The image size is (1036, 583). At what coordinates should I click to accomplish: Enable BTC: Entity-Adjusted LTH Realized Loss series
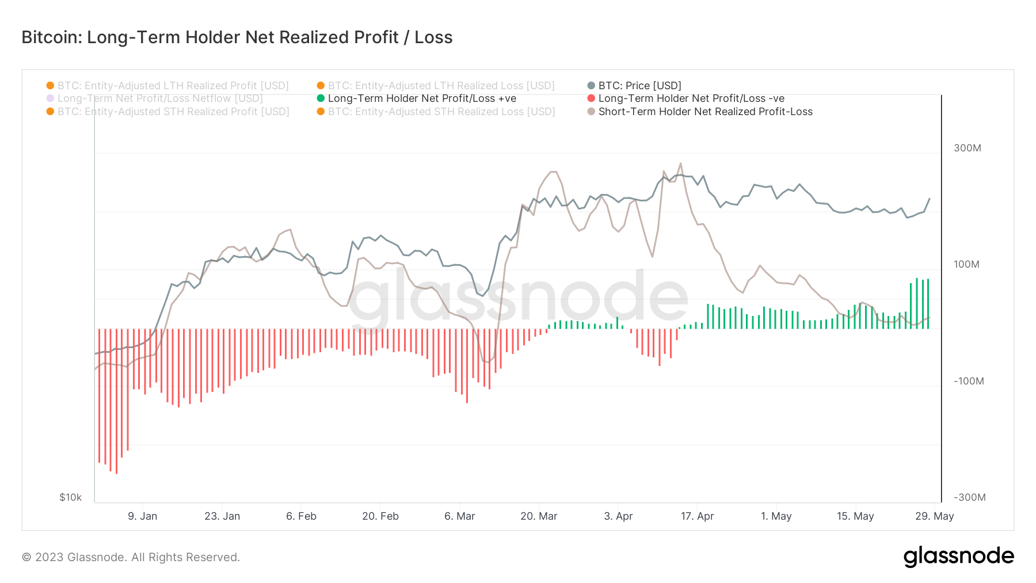coord(436,85)
